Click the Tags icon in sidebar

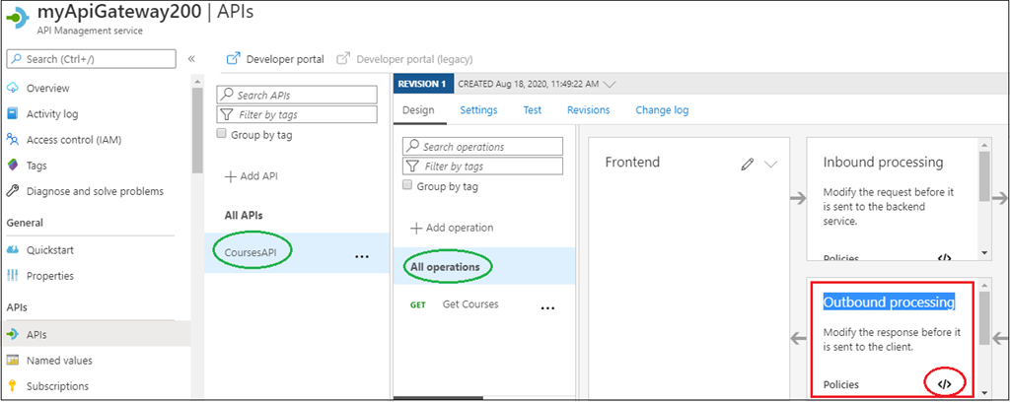coord(14,166)
